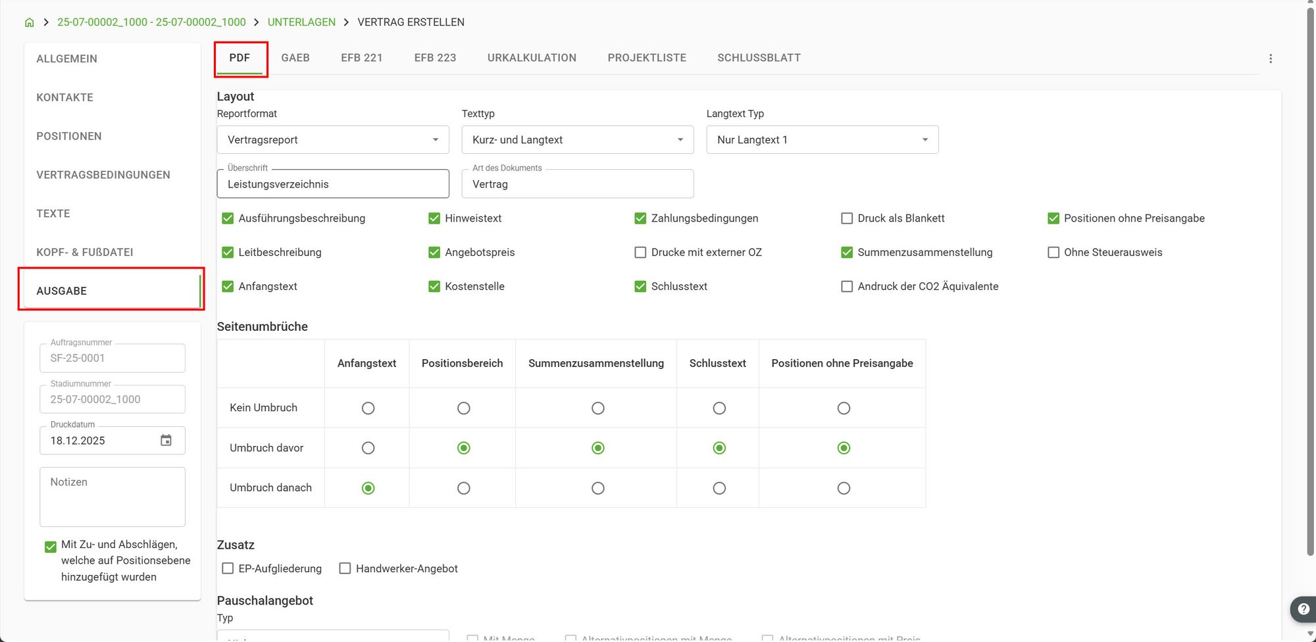Open the three-dot more options menu
This screenshot has width=1316, height=642.
click(x=1271, y=59)
